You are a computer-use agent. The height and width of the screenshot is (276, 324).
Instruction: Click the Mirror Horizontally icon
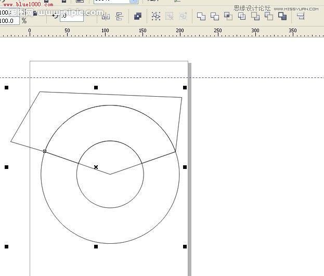(x=106, y=17)
